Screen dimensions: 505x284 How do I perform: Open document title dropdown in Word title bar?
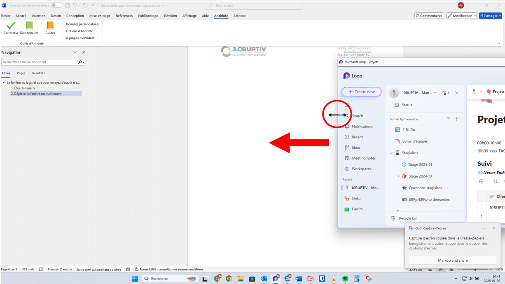(x=162, y=5)
